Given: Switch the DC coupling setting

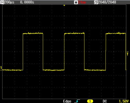Looking at the screenshot, I should [105, 101].
